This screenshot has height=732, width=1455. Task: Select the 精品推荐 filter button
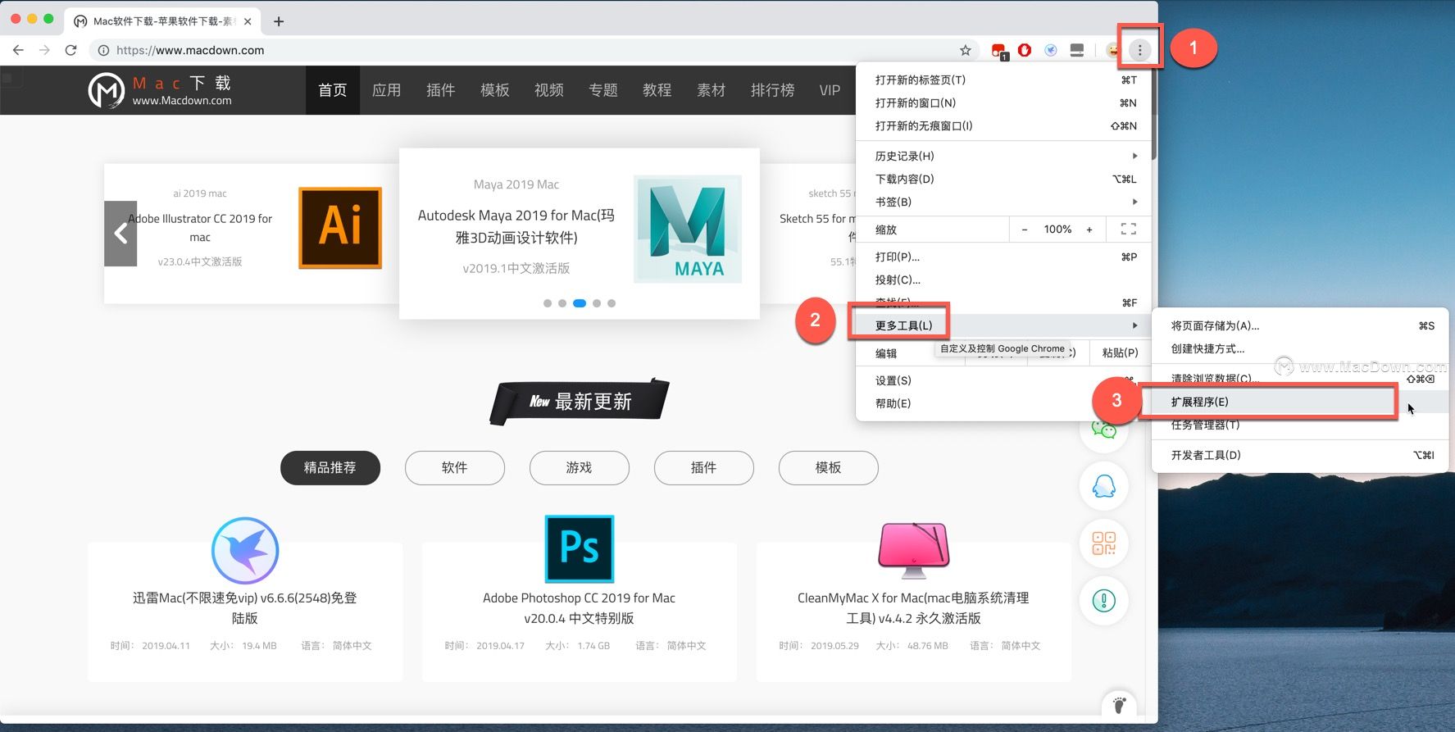pos(330,468)
